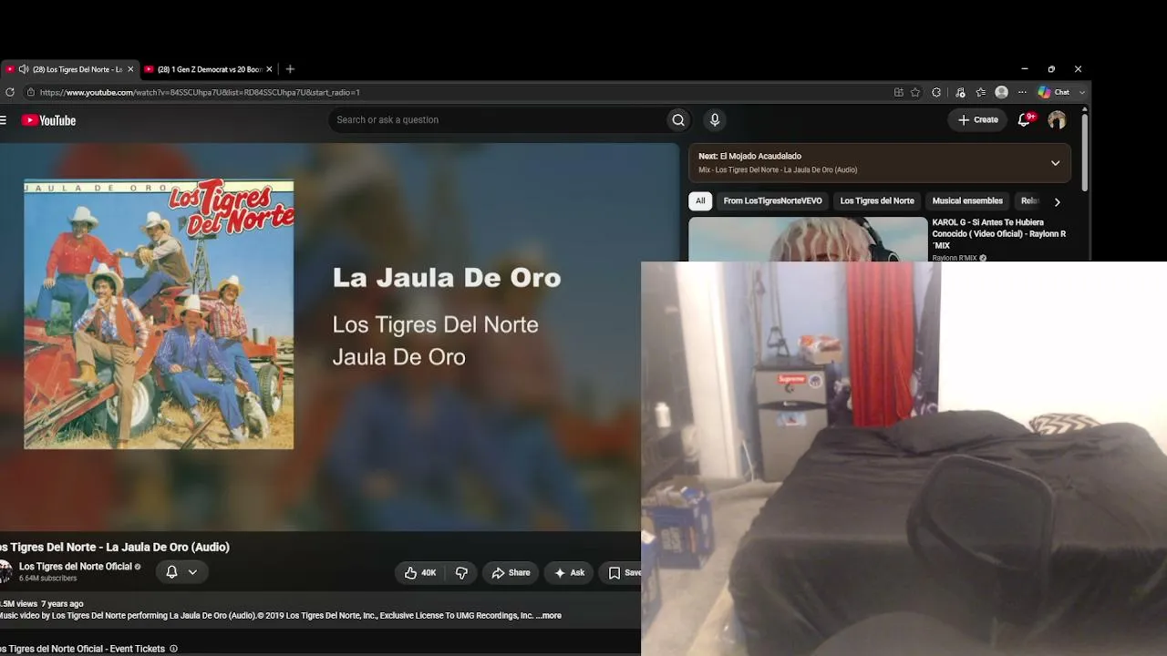Open the Los Tigres del Norte channel avatar
Screen dimensions: 1167x656
pos(5,572)
